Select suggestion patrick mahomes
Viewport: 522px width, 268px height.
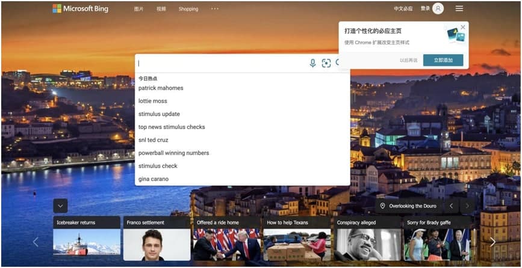[x=243, y=88]
